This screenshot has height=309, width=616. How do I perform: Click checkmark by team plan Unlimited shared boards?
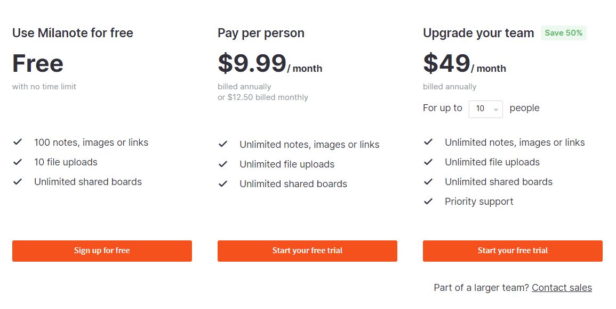coord(428,181)
